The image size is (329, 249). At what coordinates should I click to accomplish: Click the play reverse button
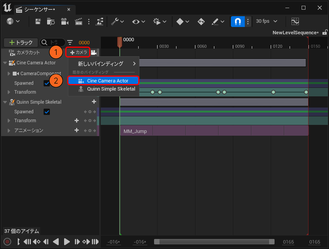point(56,242)
